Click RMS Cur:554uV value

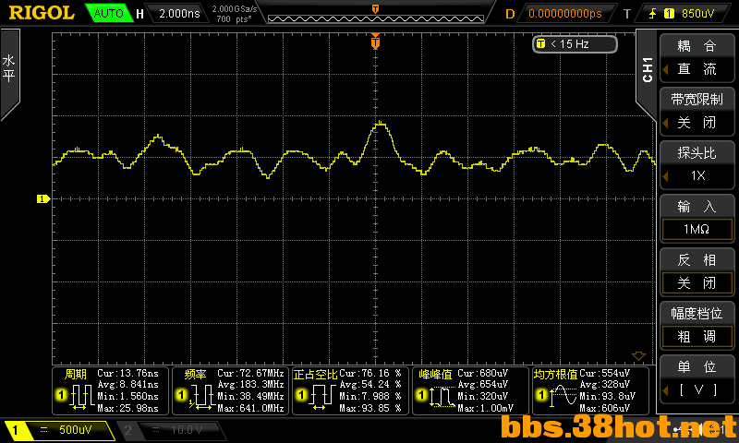(604, 374)
